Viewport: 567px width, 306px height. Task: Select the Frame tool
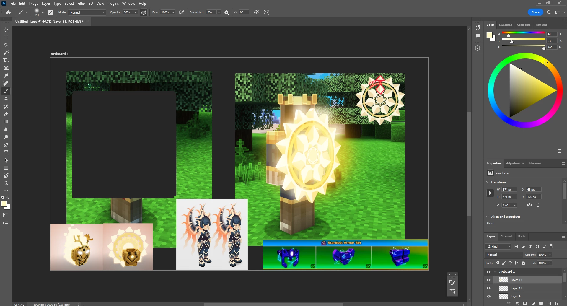click(6, 68)
